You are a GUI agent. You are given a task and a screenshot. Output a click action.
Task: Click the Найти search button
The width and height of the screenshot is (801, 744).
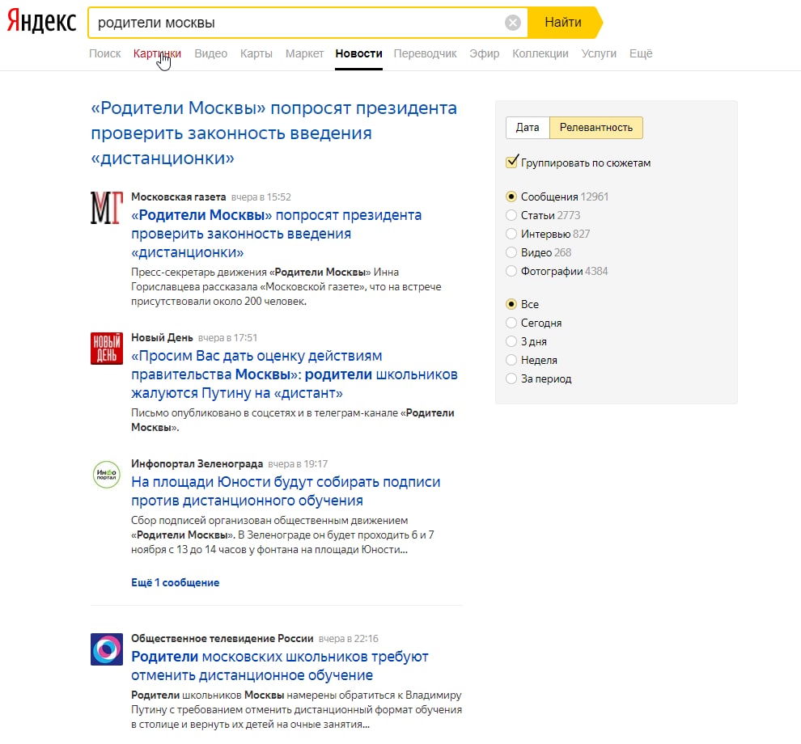[x=563, y=23]
